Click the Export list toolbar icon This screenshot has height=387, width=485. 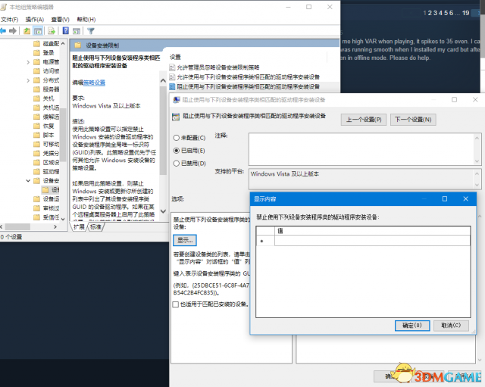click(52, 30)
